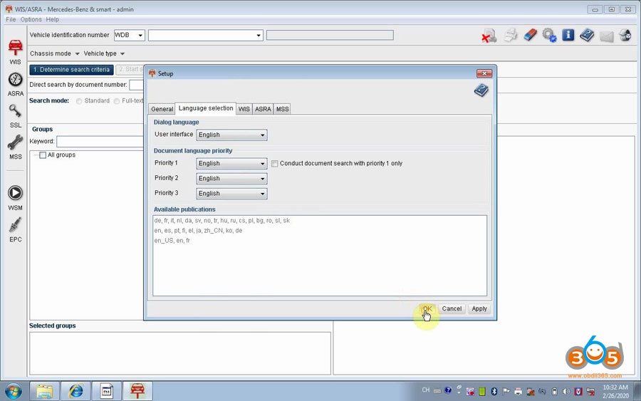Open the User interface language dropdown
Viewport: 641px width, 401px height.
[231, 135]
